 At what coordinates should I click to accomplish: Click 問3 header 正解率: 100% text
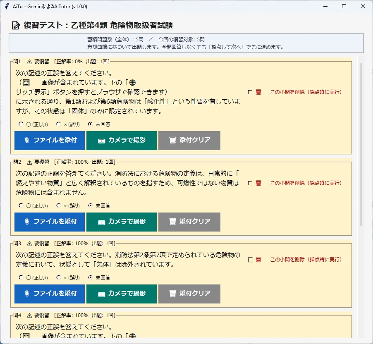point(72,244)
